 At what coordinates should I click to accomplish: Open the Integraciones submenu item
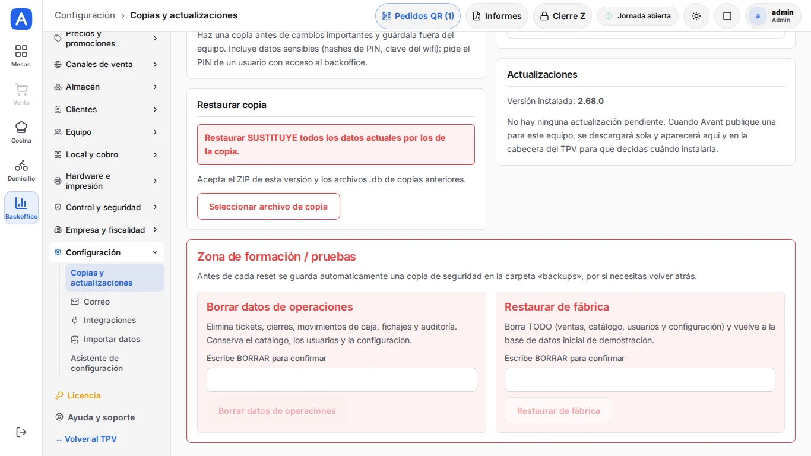click(x=115, y=320)
